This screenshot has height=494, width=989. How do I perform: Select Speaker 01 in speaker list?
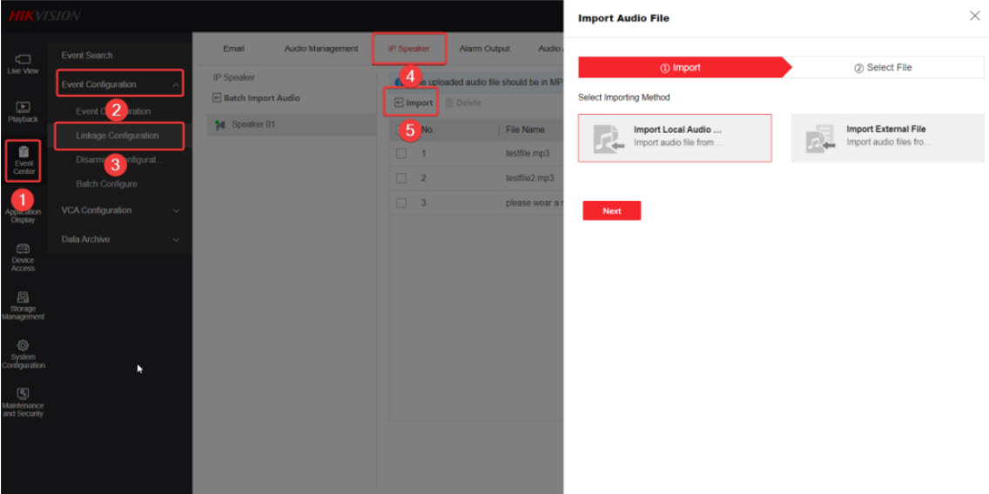pyautogui.click(x=252, y=124)
